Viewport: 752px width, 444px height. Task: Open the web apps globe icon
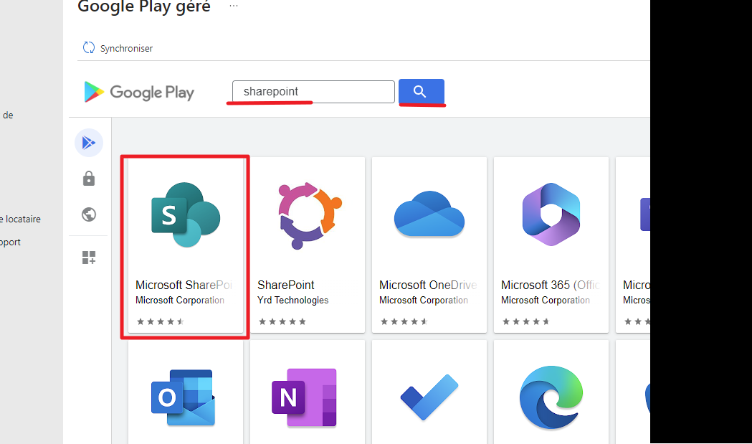[x=89, y=214]
